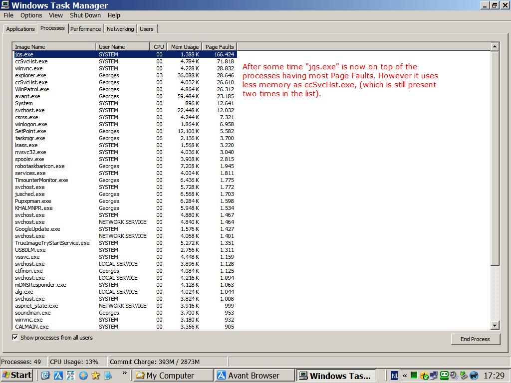Click the yellow security shield tray icon

click(x=424, y=376)
